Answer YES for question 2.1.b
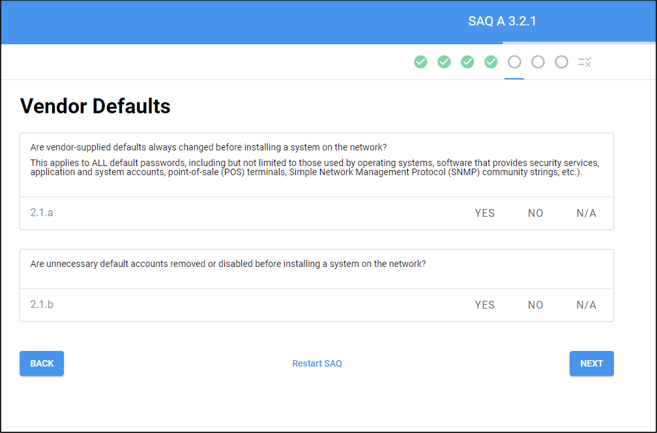Screen dimensions: 657x433 (485, 305)
